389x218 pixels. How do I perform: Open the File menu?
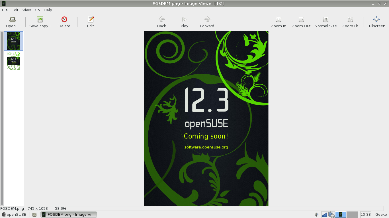pos(5,10)
